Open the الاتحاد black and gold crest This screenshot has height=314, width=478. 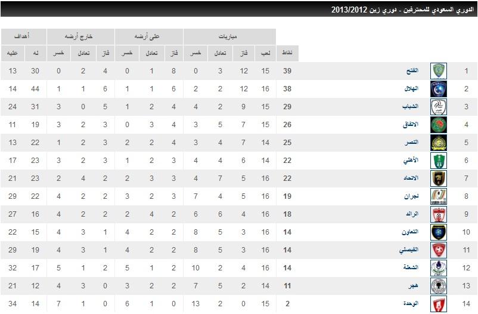pyautogui.click(x=439, y=178)
